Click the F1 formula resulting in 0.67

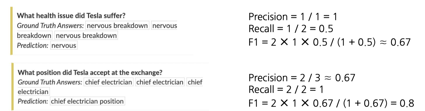(x=329, y=42)
